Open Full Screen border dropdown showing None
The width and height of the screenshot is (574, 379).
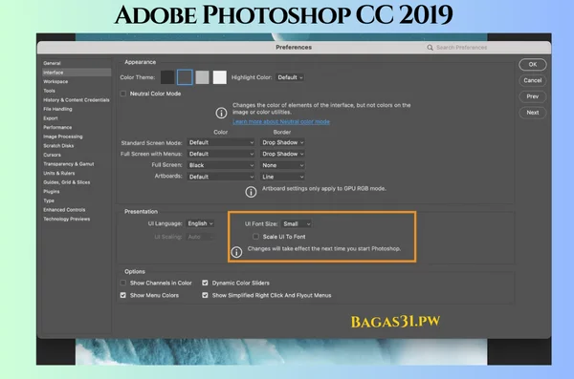[282, 165]
